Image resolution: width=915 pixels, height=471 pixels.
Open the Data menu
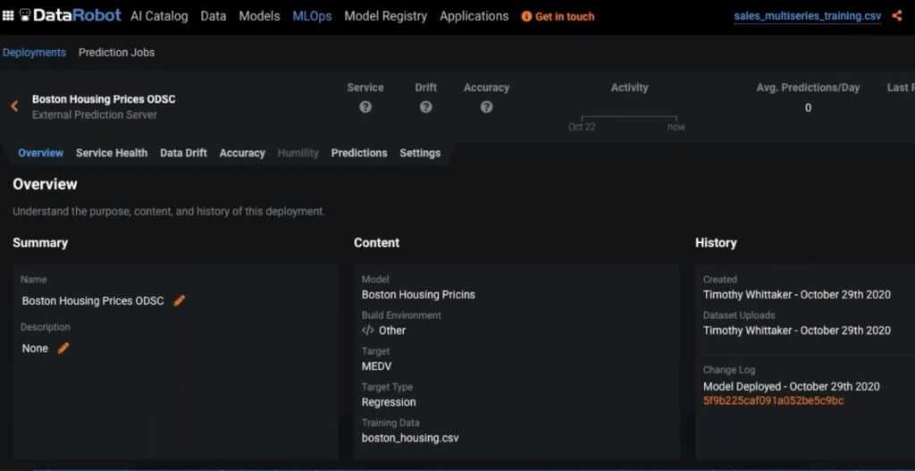pyautogui.click(x=214, y=16)
